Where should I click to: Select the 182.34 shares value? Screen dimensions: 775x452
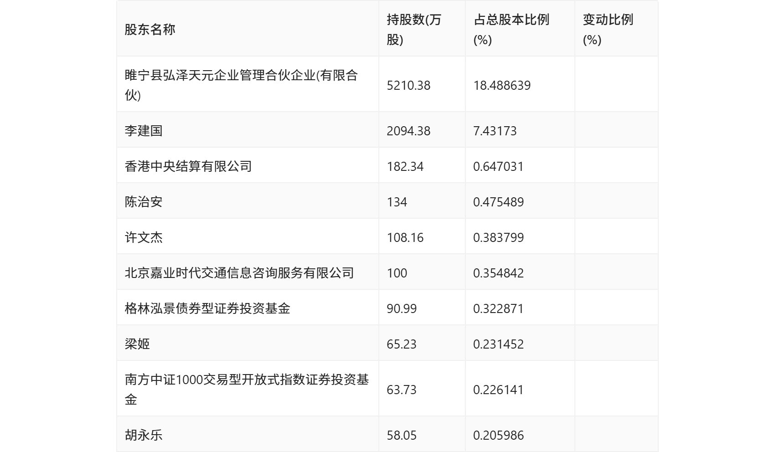coord(405,166)
